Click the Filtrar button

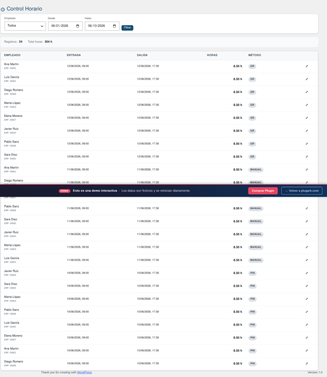click(128, 28)
